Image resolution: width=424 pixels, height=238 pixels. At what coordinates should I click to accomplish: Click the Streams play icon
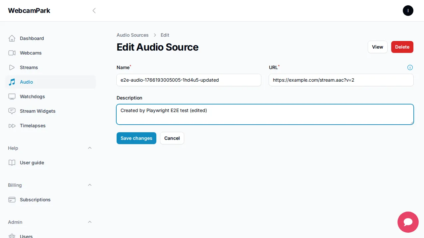click(12, 67)
